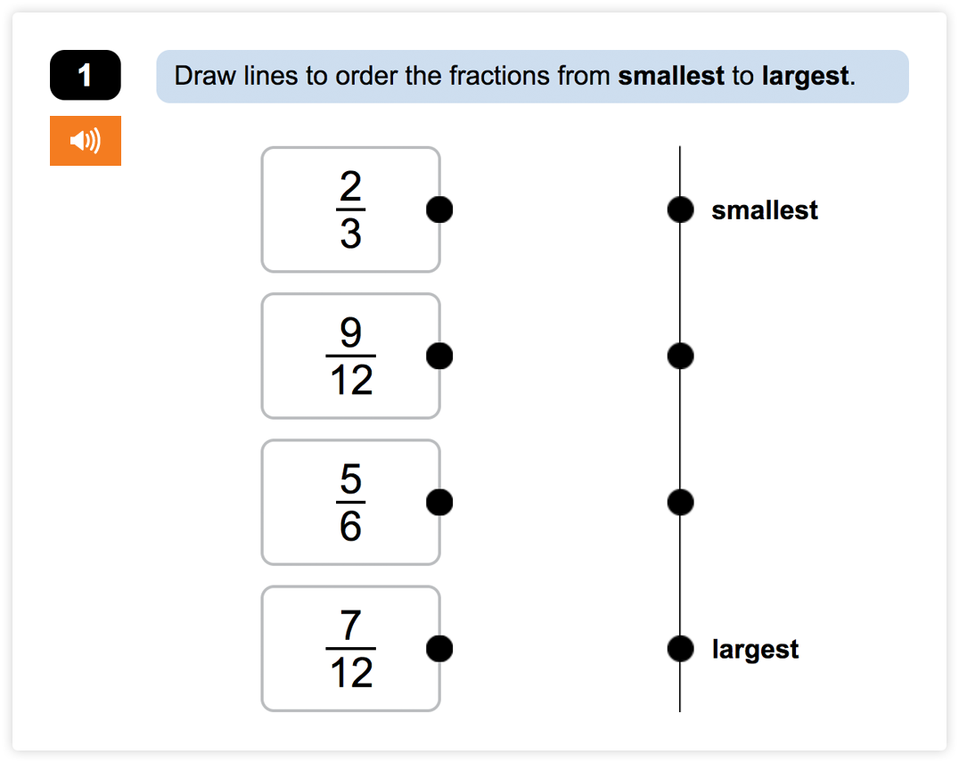Click the word smallest next to the line
This screenshot has height=763, width=959.
click(765, 209)
